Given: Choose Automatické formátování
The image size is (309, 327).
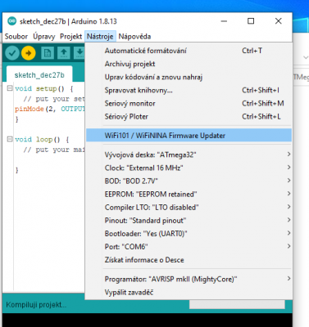Looking at the screenshot, I should click(189, 51).
